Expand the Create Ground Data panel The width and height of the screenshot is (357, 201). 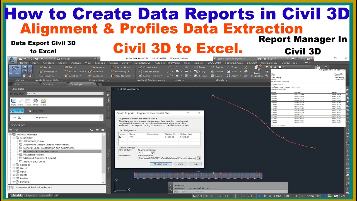pyautogui.click(x=48, y=80)
